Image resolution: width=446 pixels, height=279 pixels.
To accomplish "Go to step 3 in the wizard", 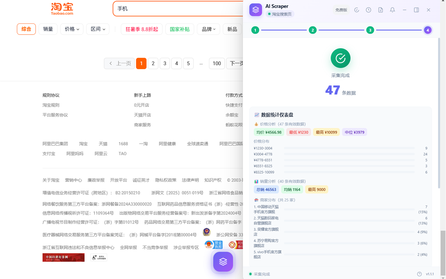I will (370, 30).
